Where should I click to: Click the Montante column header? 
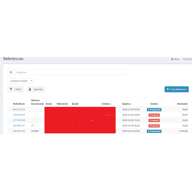click(183, 104)
